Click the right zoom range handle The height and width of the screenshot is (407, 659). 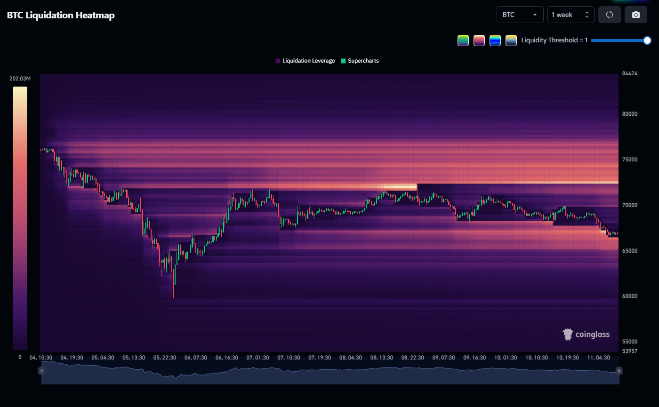tap(619, 371)
